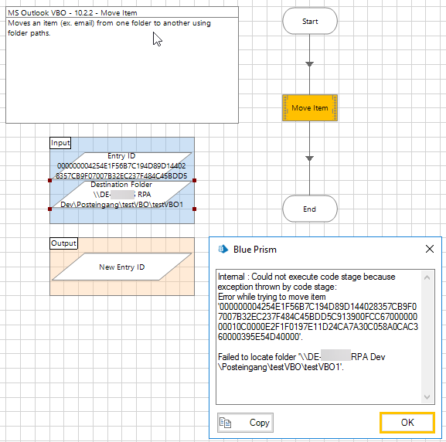Image resolution: width=446 pixels, height=442 pixels.
Task: Click the error message scrollbar down arrow
Action: tap(427, 396)
